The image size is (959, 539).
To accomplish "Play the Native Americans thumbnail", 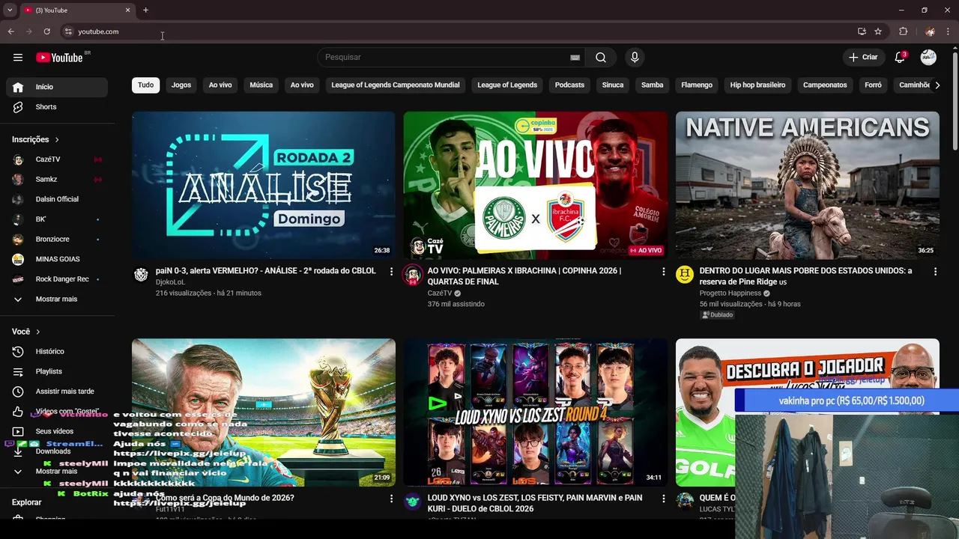I will point(808,185).
